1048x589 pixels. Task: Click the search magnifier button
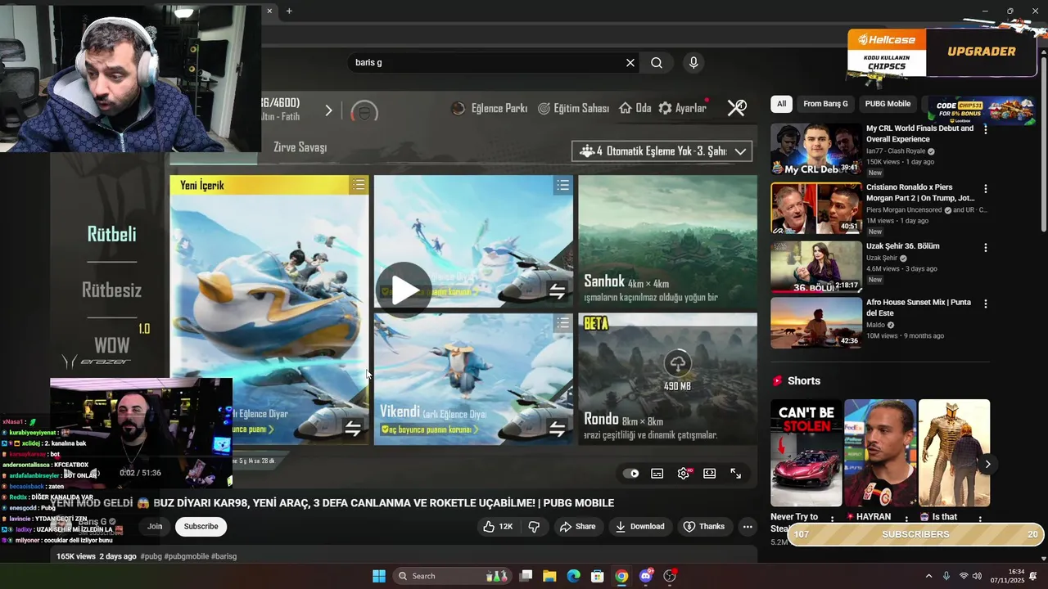tap(657, 63)
